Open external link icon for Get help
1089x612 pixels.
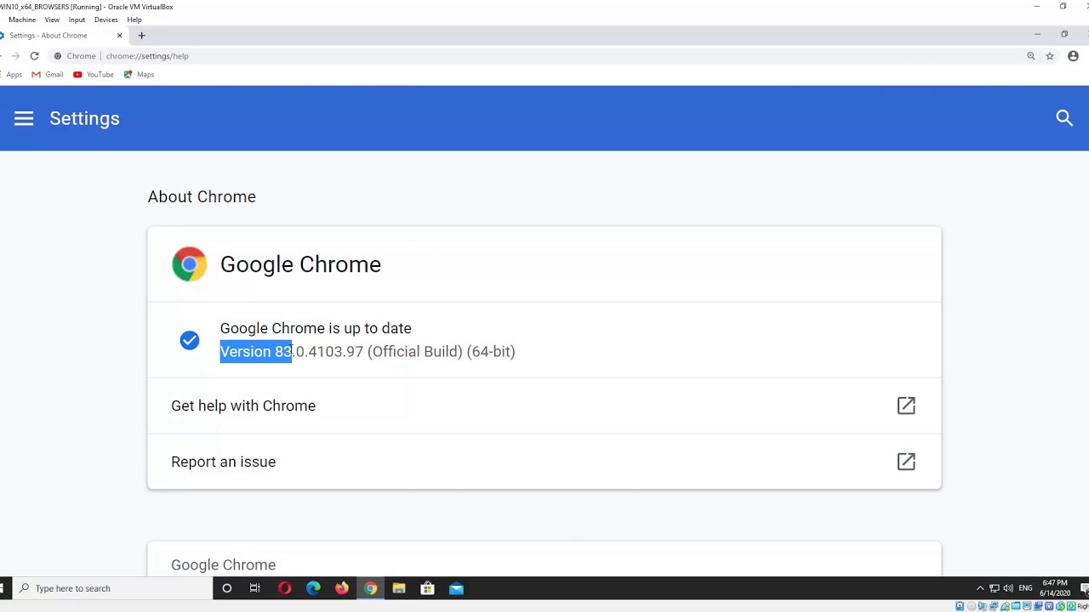pos(906,405)
